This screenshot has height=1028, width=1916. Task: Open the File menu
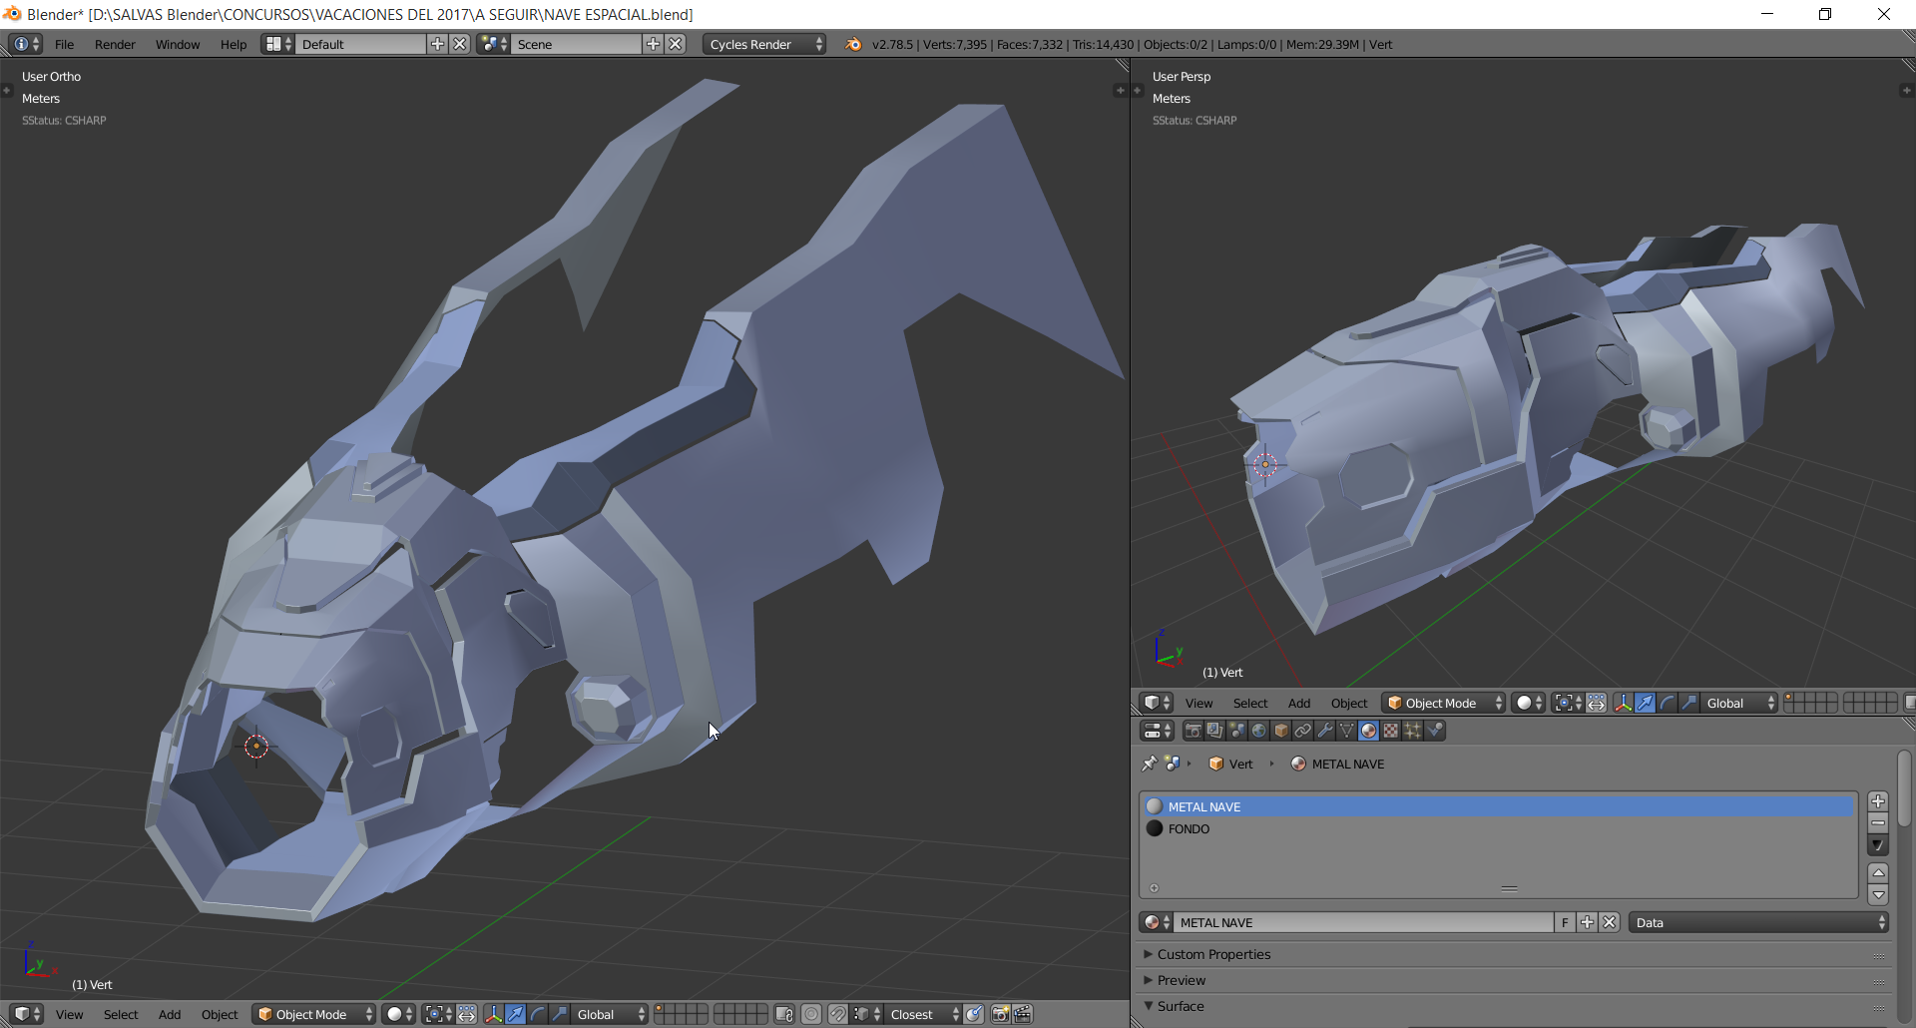(64, 44)
